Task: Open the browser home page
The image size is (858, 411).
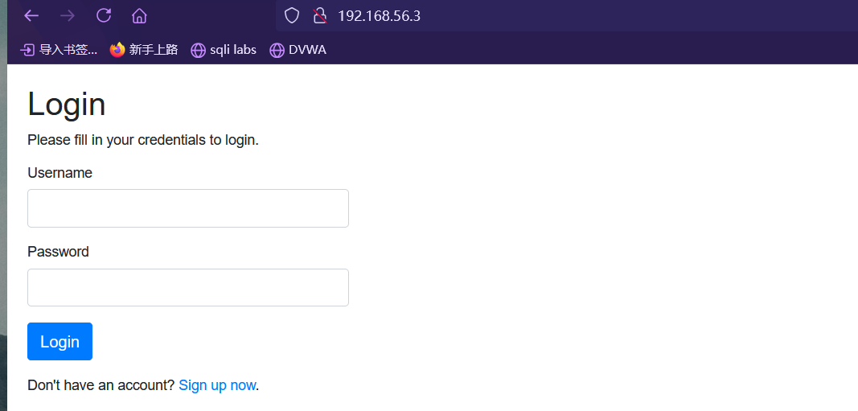Action: 139,15
